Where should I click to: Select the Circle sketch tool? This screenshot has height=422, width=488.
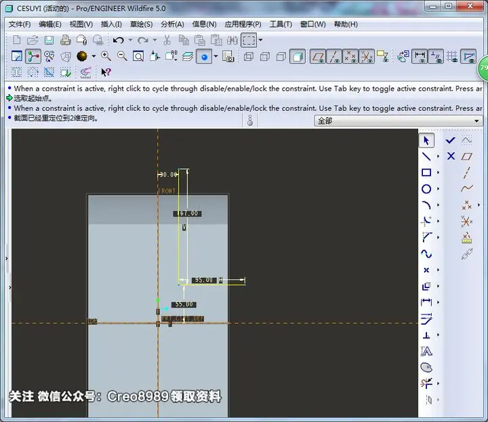(426, 189)
